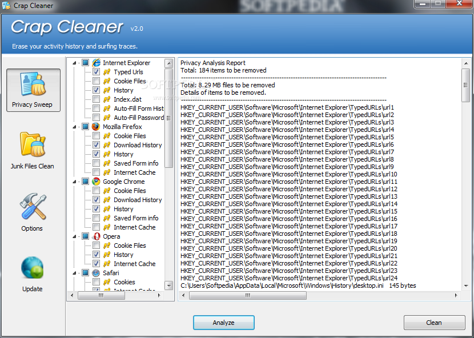Image resolution: width=474 pixels, height=338 pixels.
Task: Check Firefox Cookie Files checkbox
Action: click(x=96, y=136)
